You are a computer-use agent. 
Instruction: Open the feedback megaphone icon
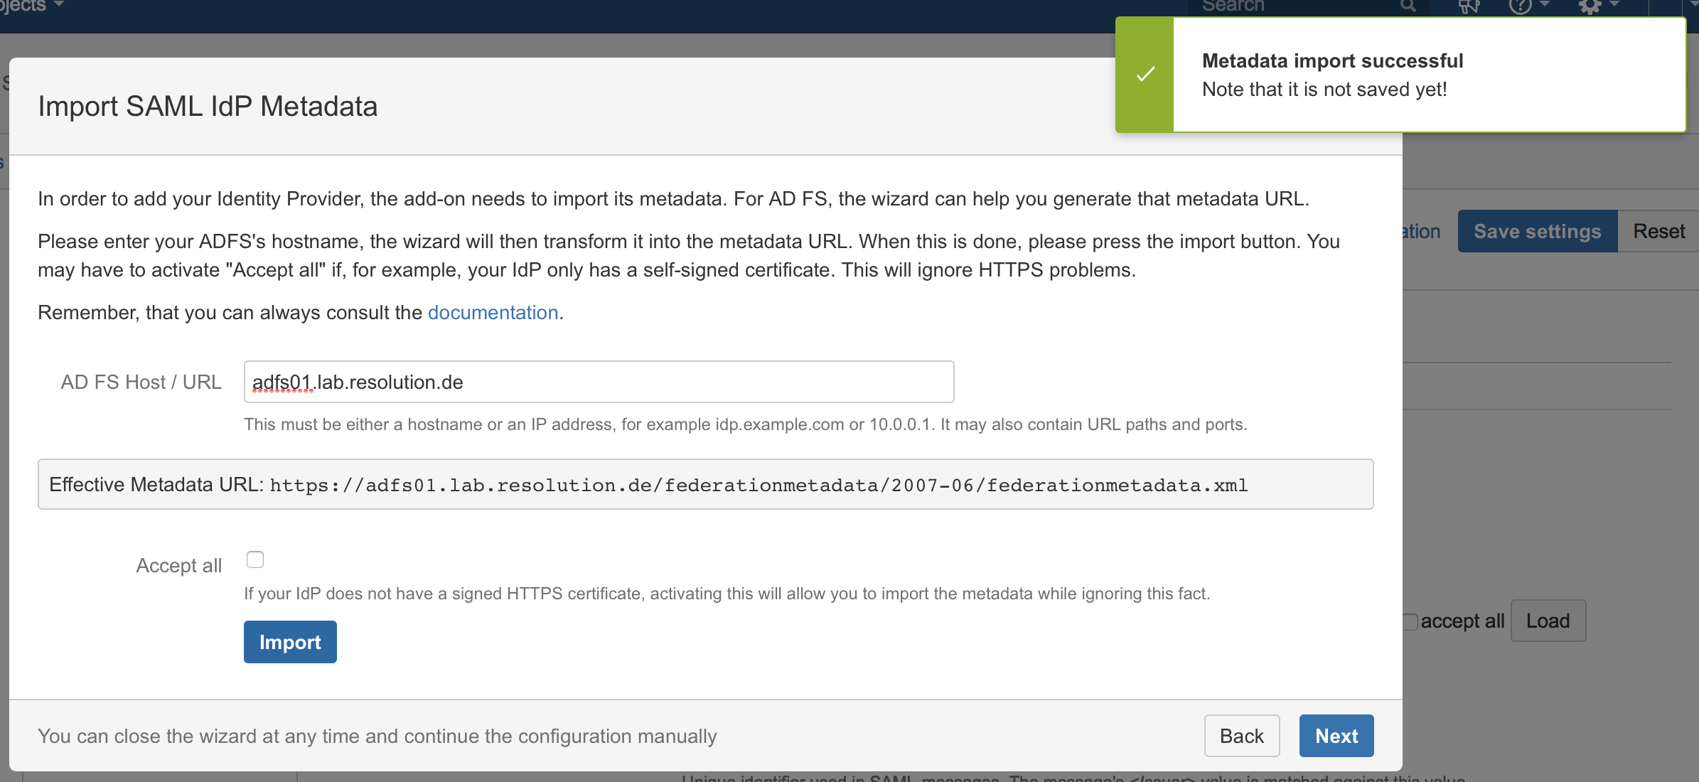click(1469, 6)
